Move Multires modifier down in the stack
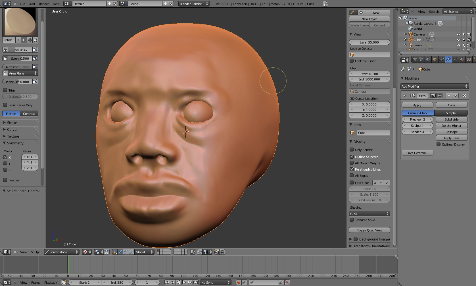476x286 pixels. [x=455, y=96]
